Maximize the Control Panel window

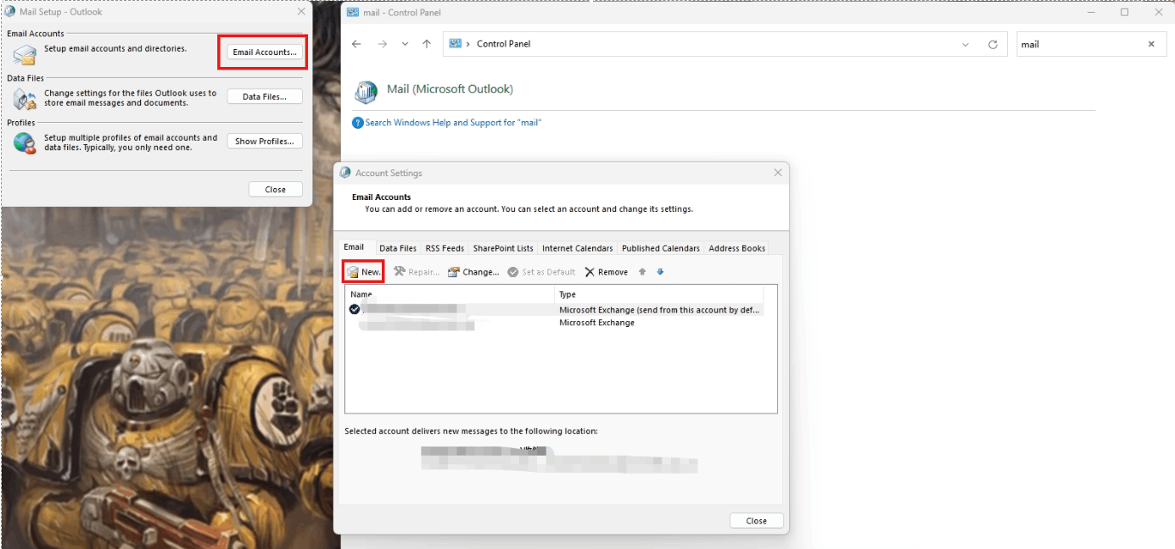[1124, 13]
